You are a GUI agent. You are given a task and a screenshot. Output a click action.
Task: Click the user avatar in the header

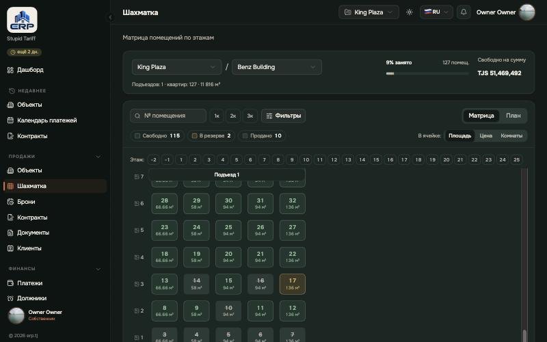(526, 12)
